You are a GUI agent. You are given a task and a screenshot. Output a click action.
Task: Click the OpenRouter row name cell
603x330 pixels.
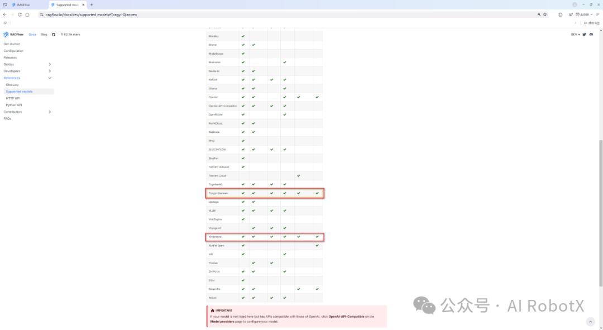click(223, 114)
